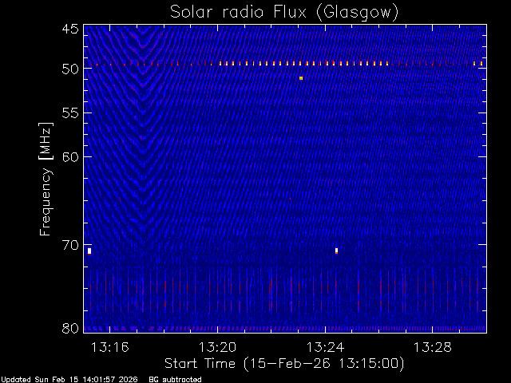The height and width of the screenshot is (383, 511).
Task: Click the 13:28 time tick label
Action: coord(433,347)
